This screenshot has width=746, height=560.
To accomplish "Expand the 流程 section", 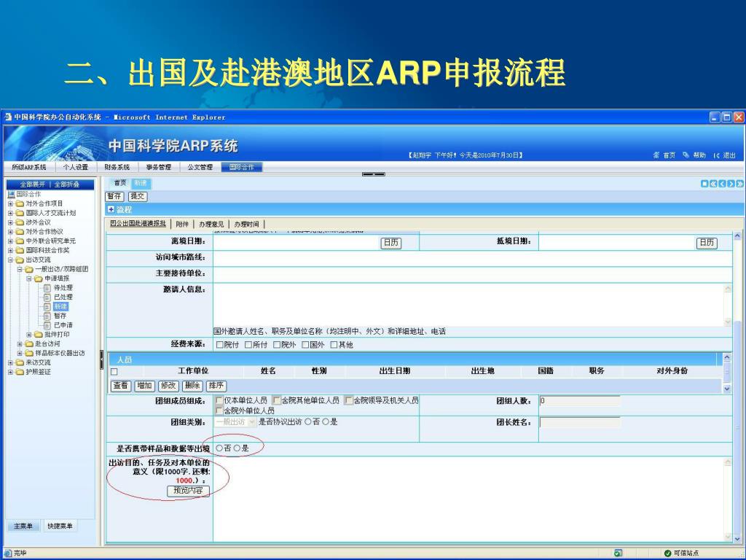I will coord(111,209).
